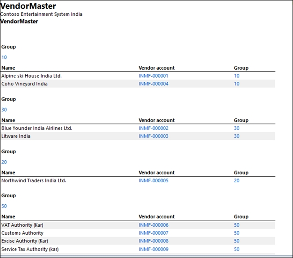Select the Service Tax Authority (kar) name
293x258 pixels.
(30, 249)
